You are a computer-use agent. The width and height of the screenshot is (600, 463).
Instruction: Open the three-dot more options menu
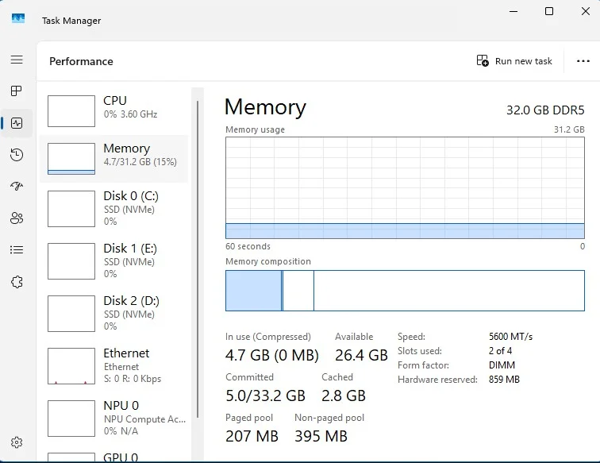pyautogui.click(x=583, y=61)
